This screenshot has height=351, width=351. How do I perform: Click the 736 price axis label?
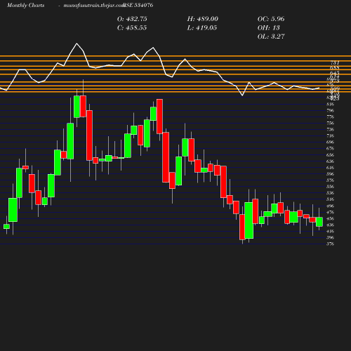330,129
